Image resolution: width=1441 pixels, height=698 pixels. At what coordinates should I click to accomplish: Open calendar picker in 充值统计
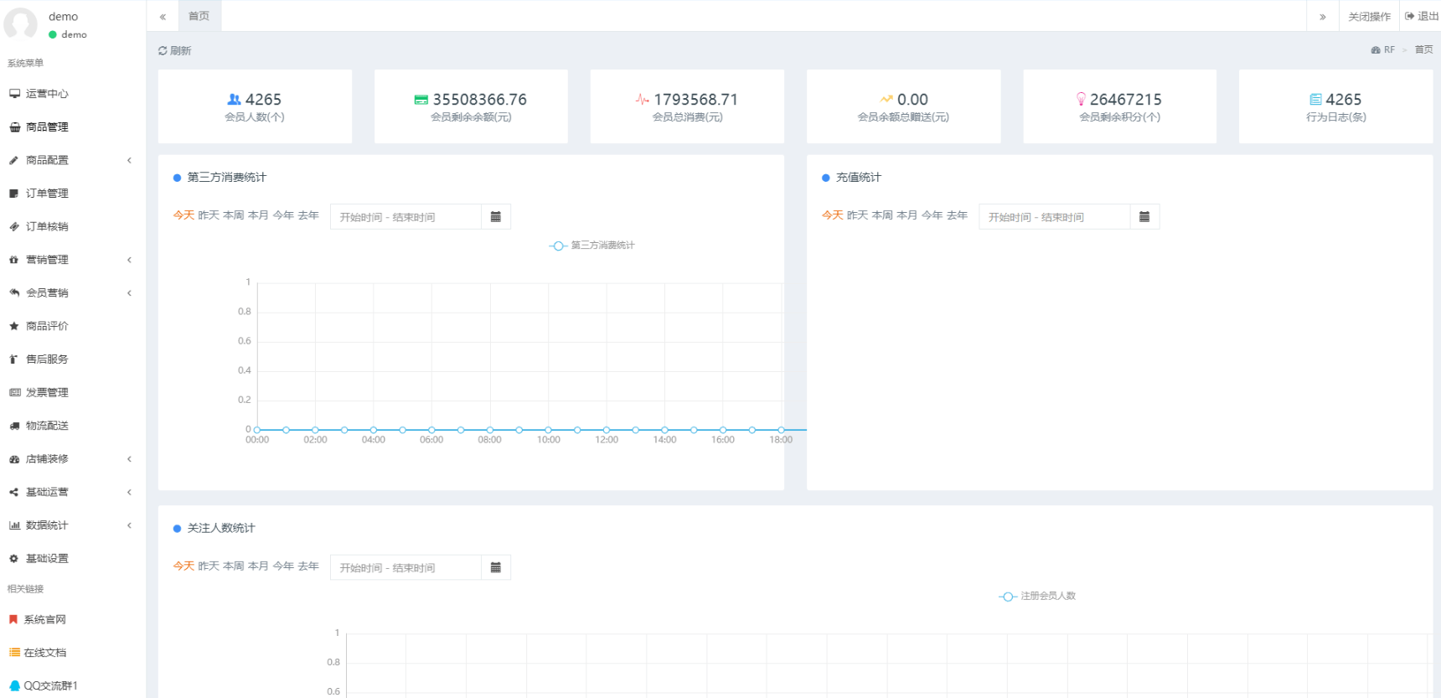coord(1144,217)
